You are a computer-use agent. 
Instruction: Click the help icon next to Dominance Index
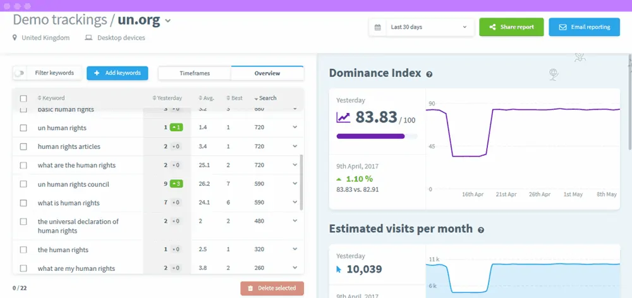tap(429, 74)
